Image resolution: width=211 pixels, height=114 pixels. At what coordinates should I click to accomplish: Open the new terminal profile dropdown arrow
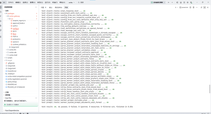[x=178, y=8]
